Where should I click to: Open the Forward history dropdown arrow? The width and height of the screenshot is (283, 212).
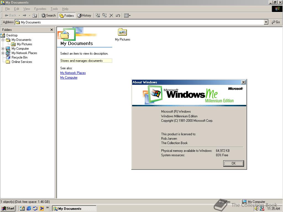click(30, 15)
